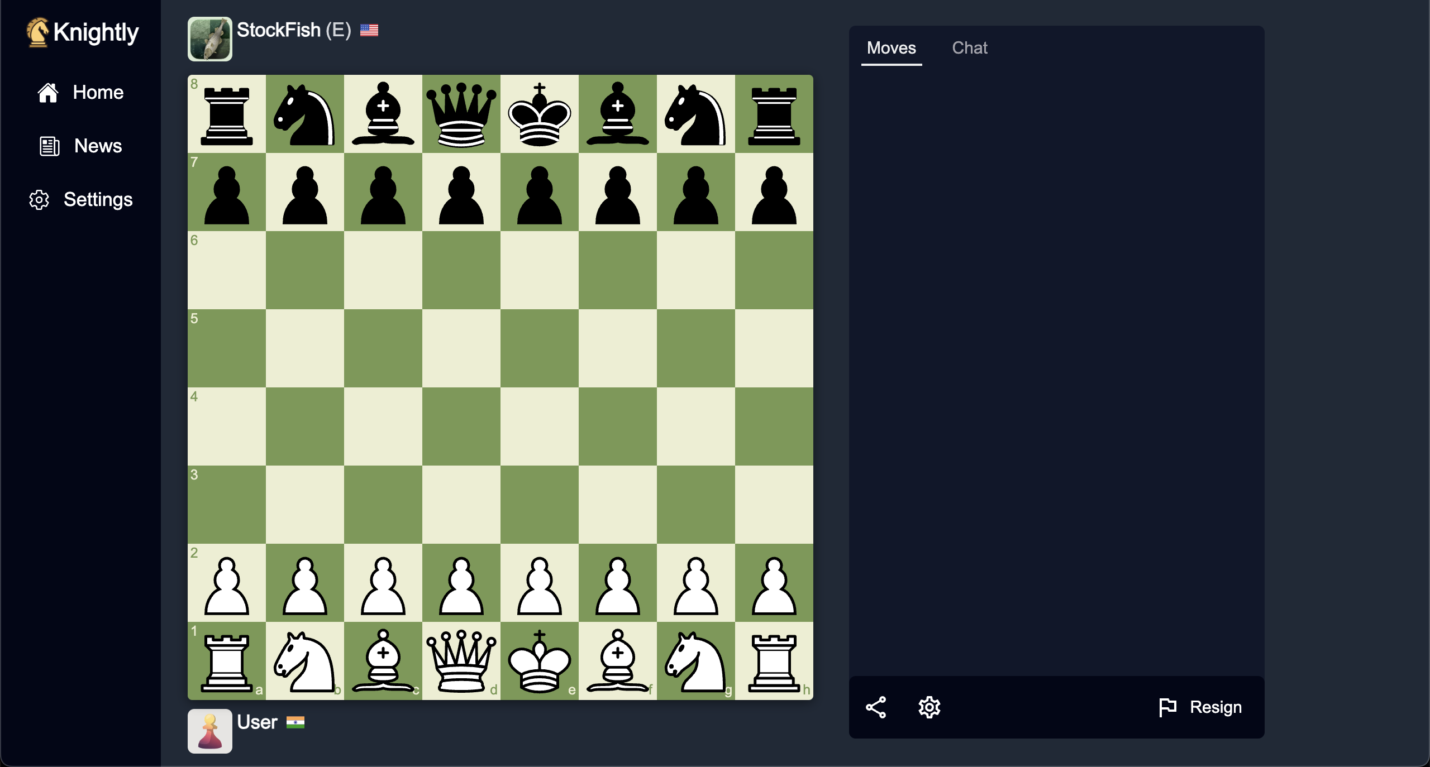Select the white queen on d1
This screenshot has width=1430, height=767.
click(460, 663)
